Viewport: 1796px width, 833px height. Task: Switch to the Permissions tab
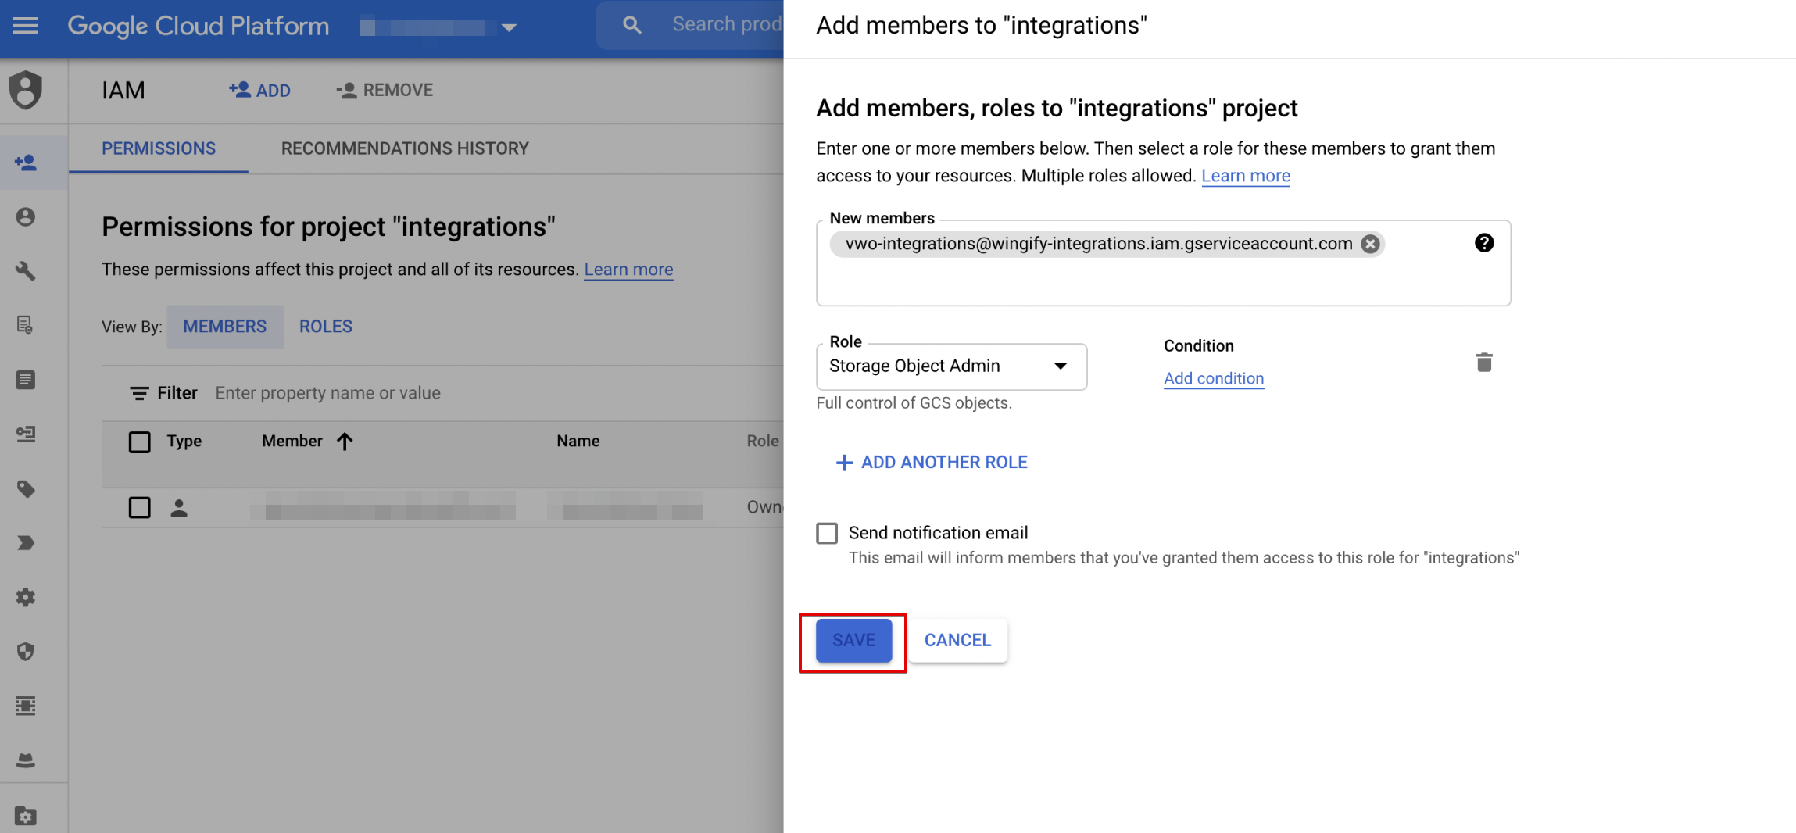pyautogui.click(x=159, y=148)
